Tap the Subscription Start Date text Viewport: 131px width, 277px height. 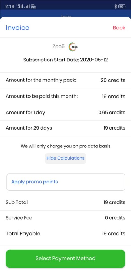65,60
